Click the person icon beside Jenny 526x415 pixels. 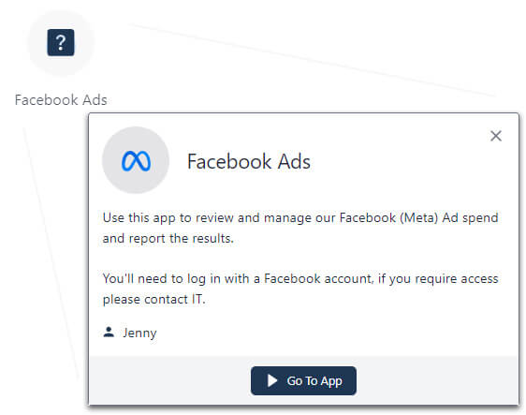pos(109,332)
